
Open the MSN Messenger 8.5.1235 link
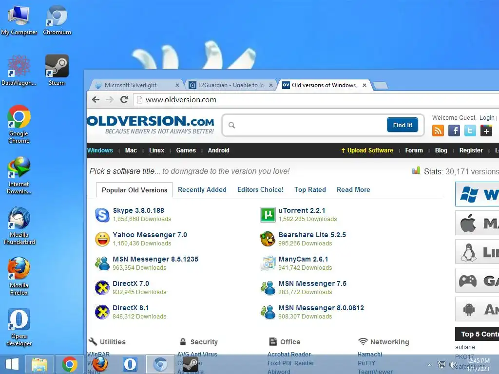tap(155, 259)
